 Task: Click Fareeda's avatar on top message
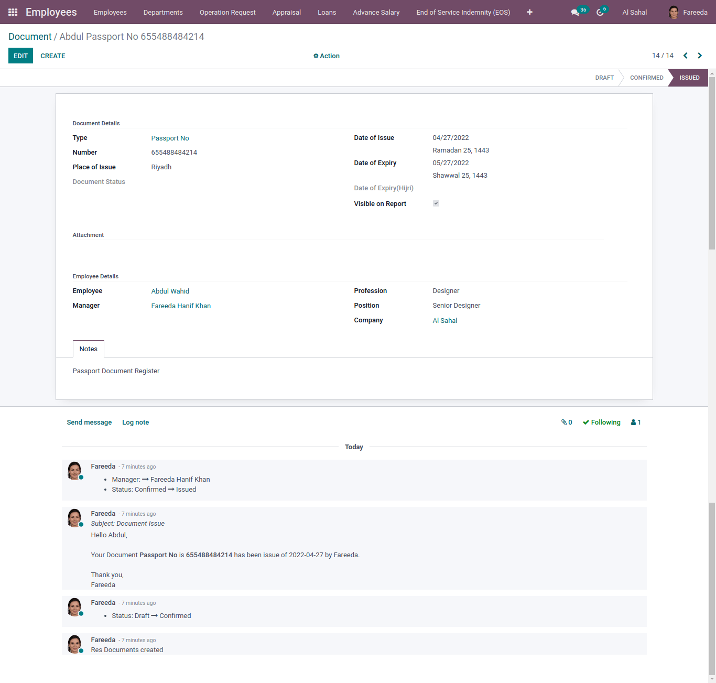coord(75,470)
